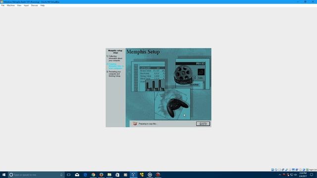Screen dimensions: 317x178
Task: Open the Action Center notifications
Action: (x=312, y=175)
